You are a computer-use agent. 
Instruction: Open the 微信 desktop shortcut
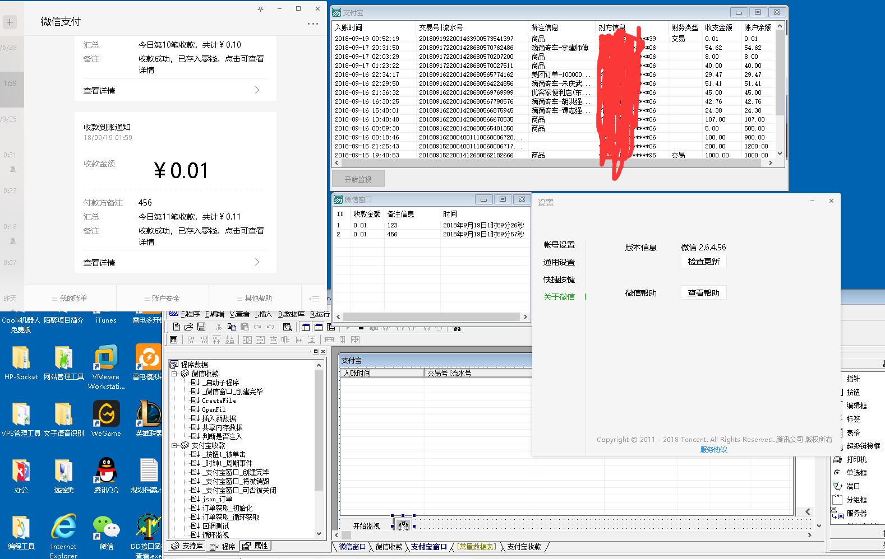tap(106, 533)
